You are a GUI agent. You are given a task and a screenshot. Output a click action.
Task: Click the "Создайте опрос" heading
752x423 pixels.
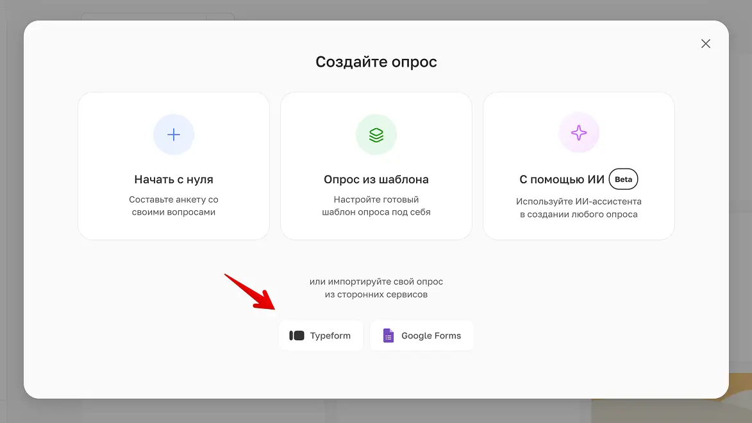pyautogui.click(x=376, y=62)
